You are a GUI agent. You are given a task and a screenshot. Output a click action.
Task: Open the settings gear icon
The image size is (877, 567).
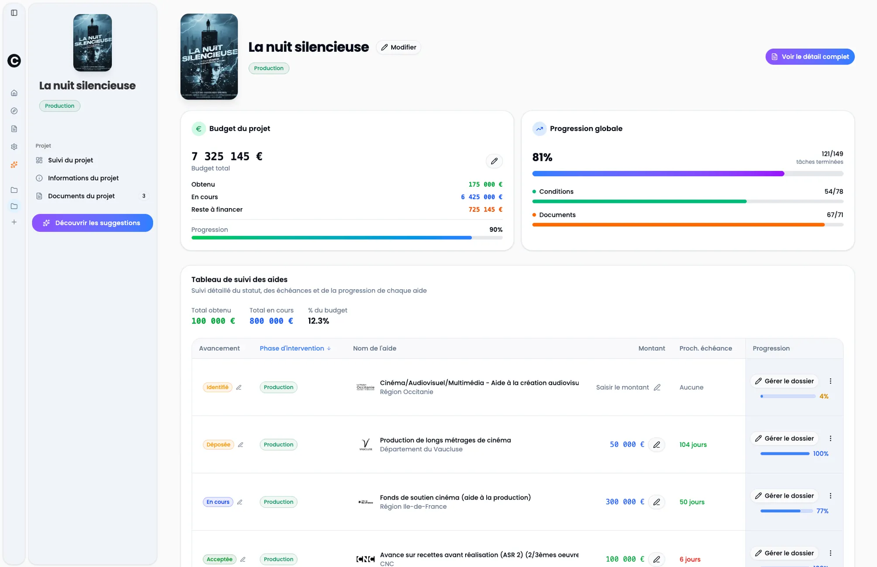pos(14,147)
